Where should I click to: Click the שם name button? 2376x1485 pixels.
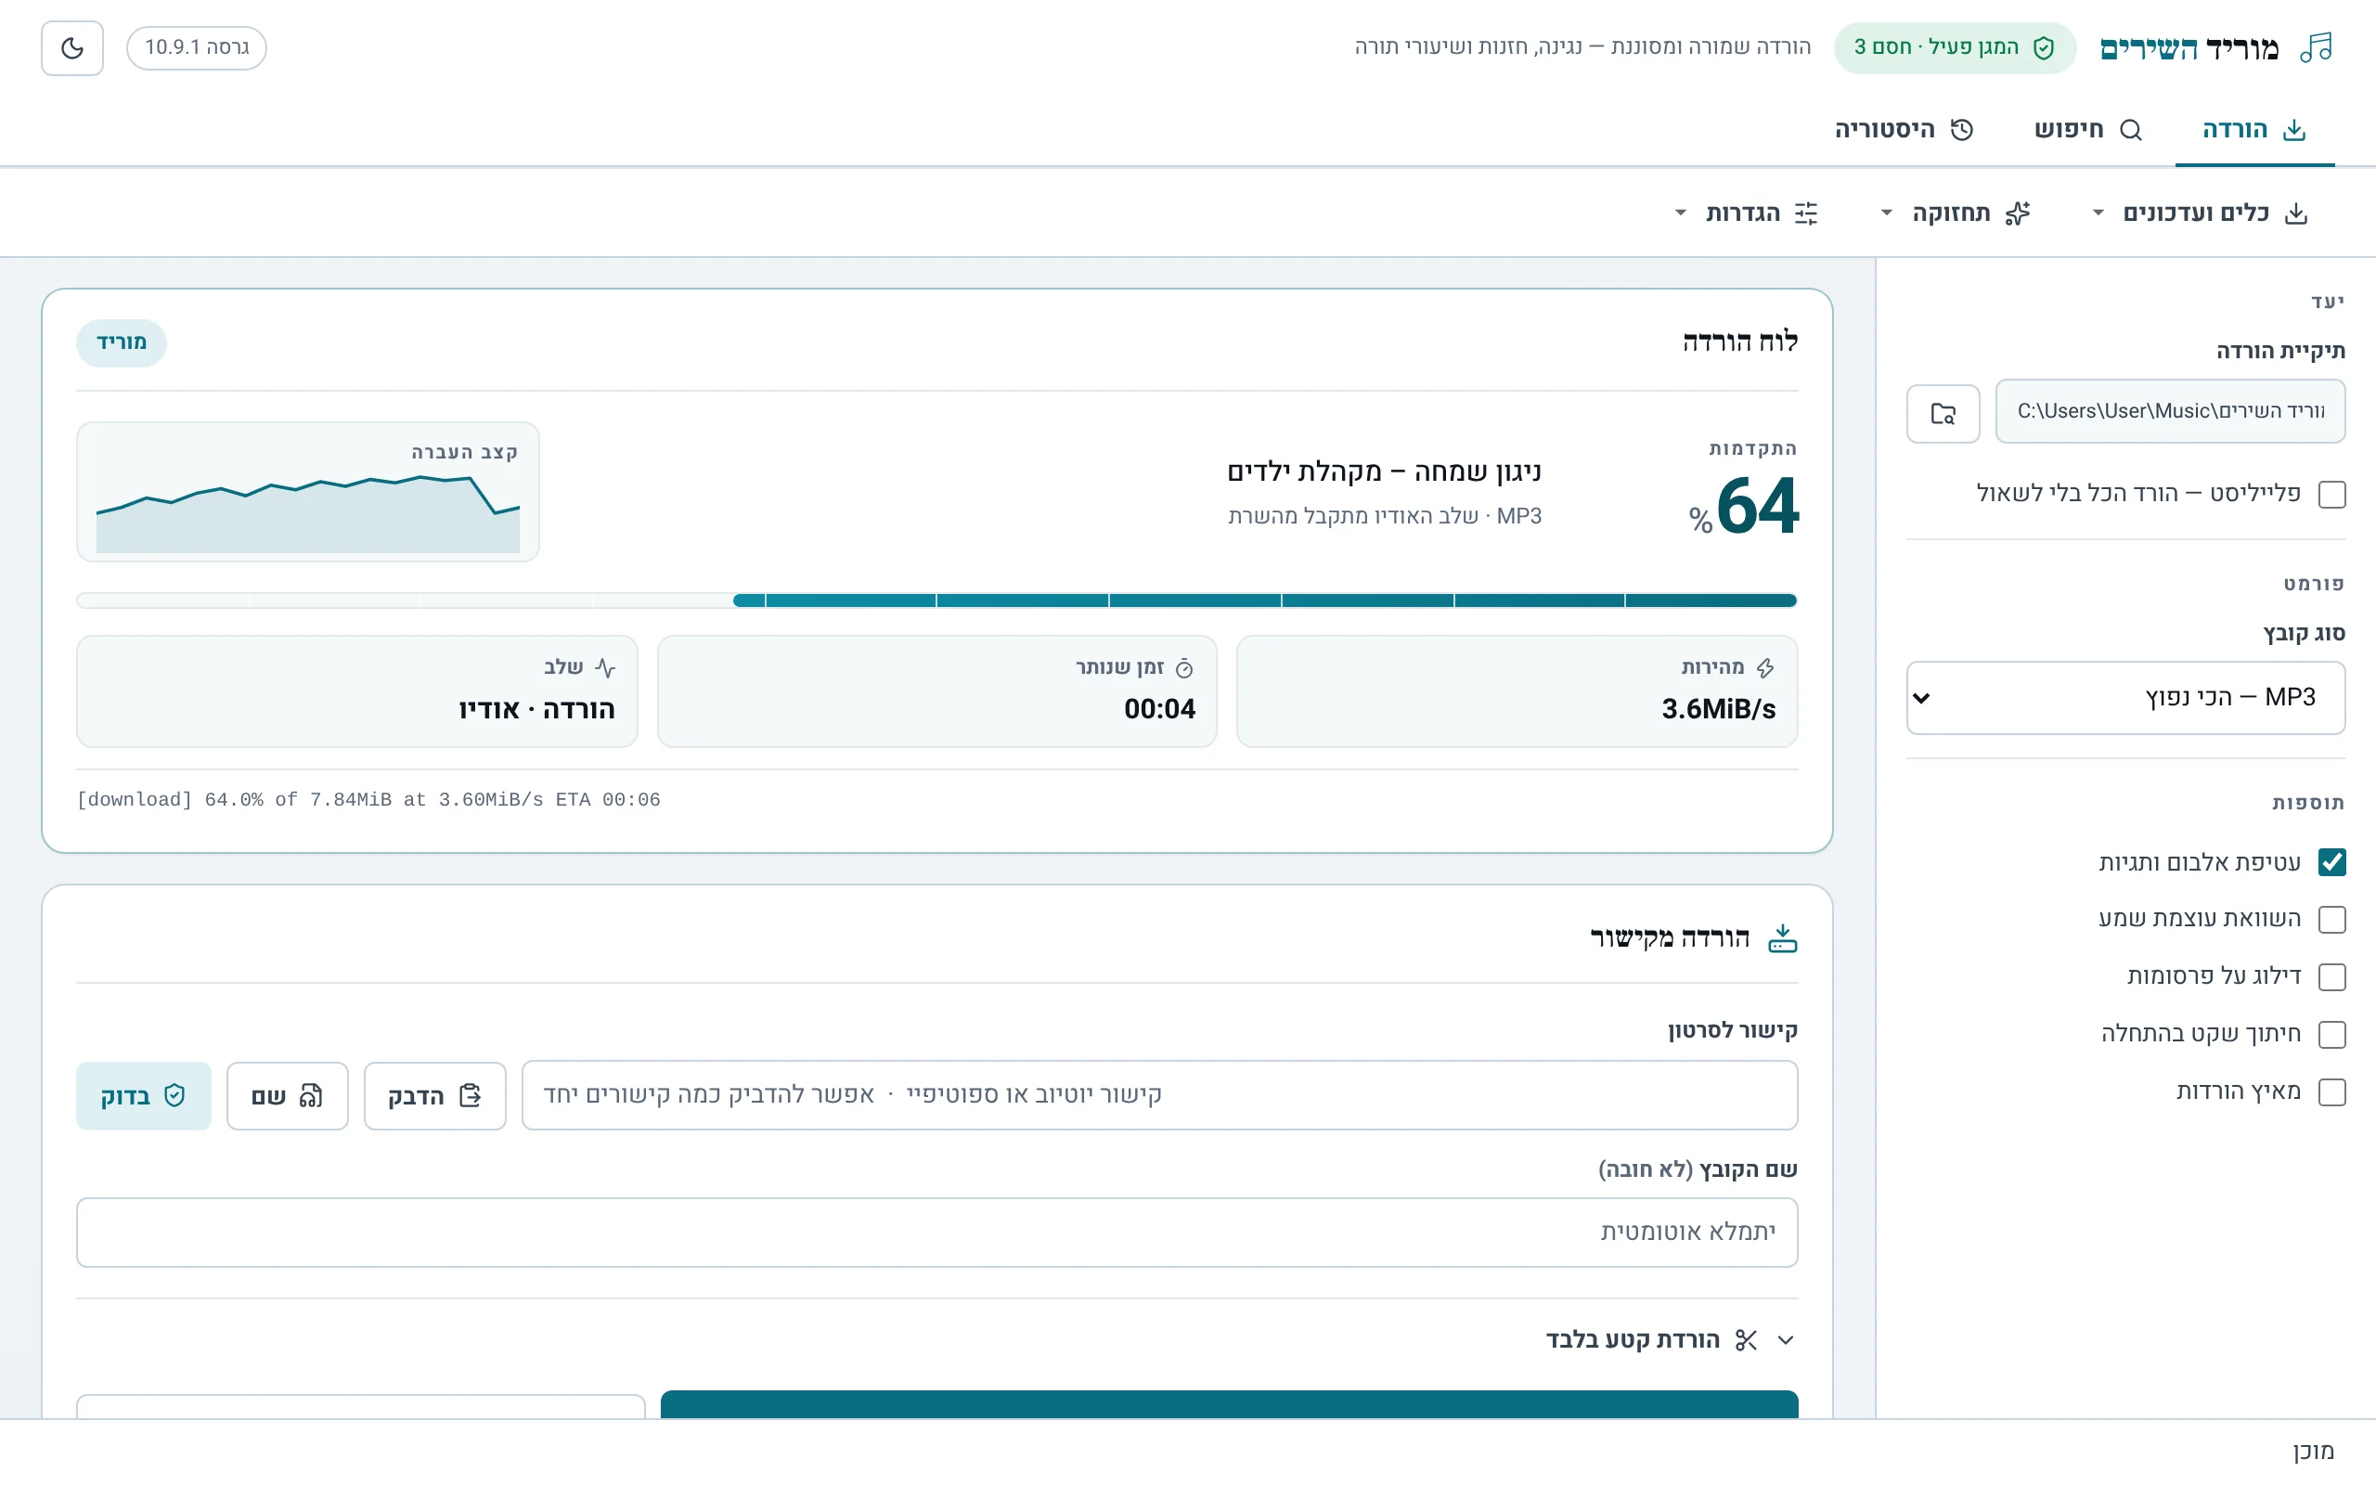point(287,1095)
